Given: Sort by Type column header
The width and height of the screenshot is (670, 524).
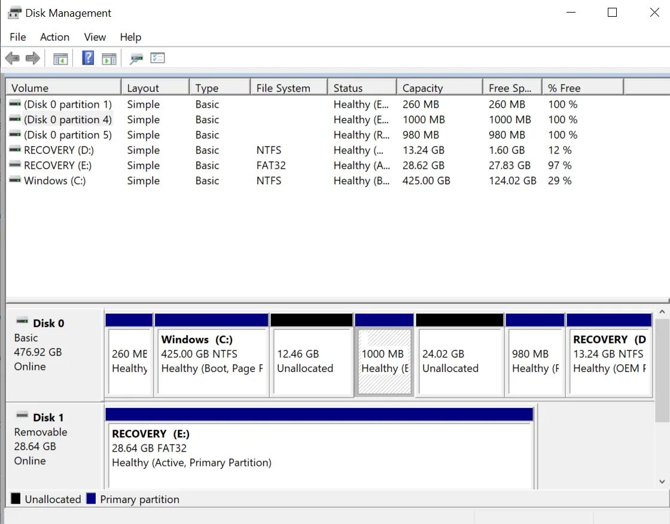Looking at the screenshot, I should point(220,87).
